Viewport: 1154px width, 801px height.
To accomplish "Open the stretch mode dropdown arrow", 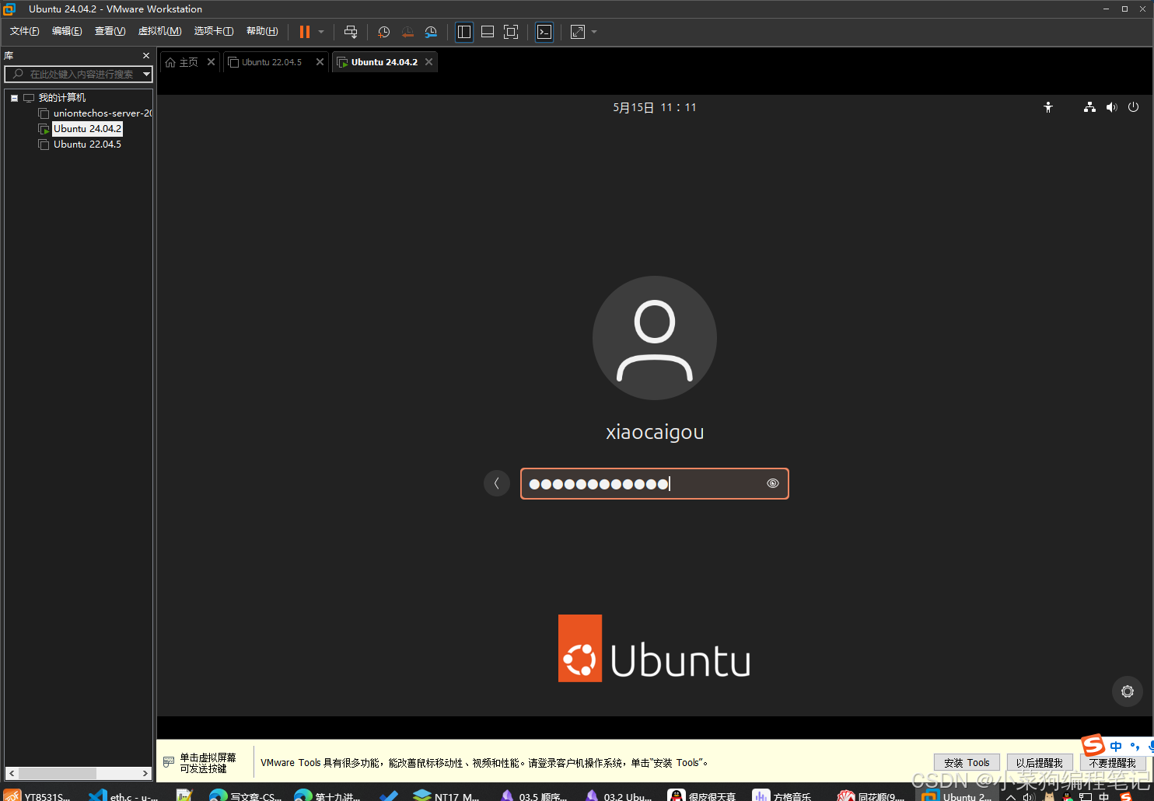I will point(594,32).
